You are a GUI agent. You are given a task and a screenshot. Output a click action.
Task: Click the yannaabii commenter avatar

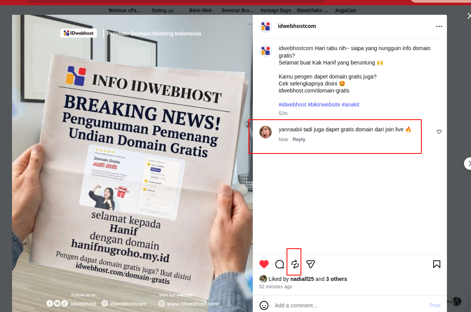pyautogui.click(x=266, y=132)
